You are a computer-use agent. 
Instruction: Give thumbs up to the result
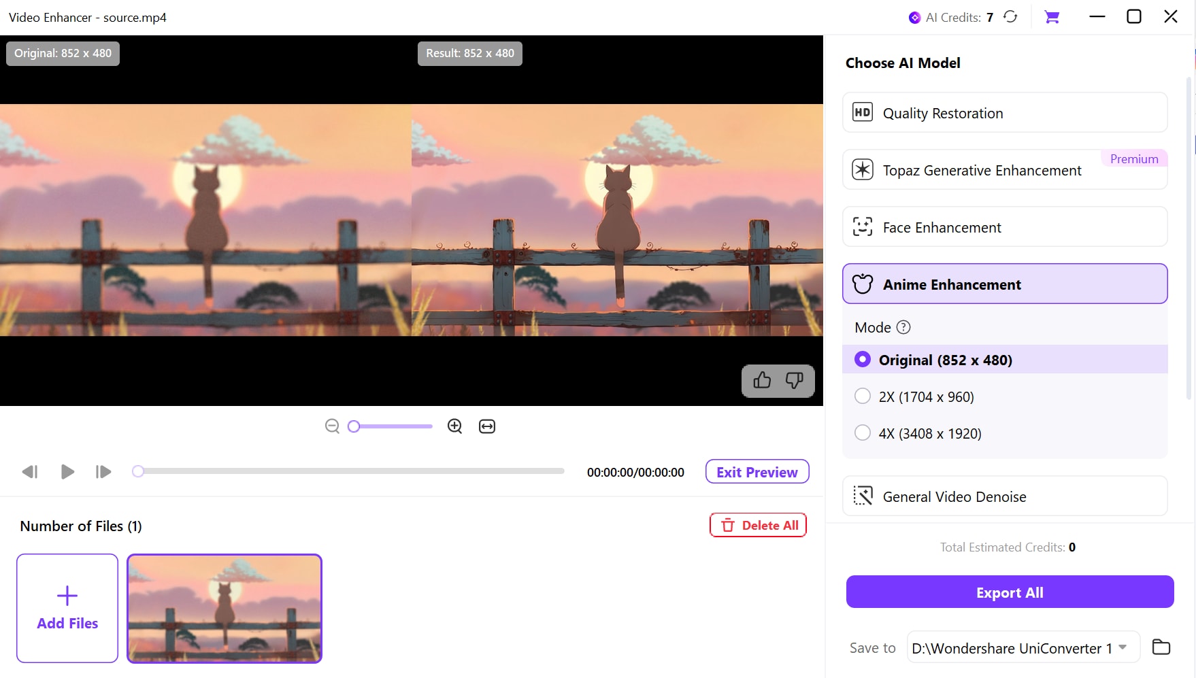point(762,380)
